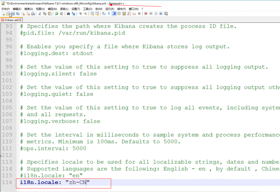Viewport: 280px width, 192px height.
Task: Select the kibana.yml document tab
Action: [x=11, y=20]
